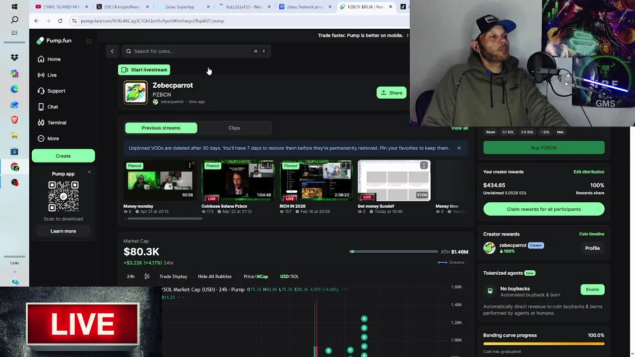Dismiss the unpinned VODs notice
This screenshot has height=357, width=635.
pos(459,148)
